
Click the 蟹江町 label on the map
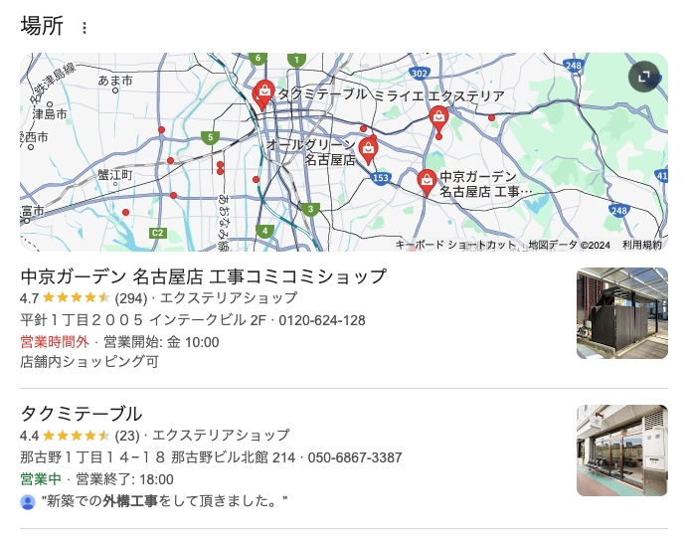pos(115,175)
